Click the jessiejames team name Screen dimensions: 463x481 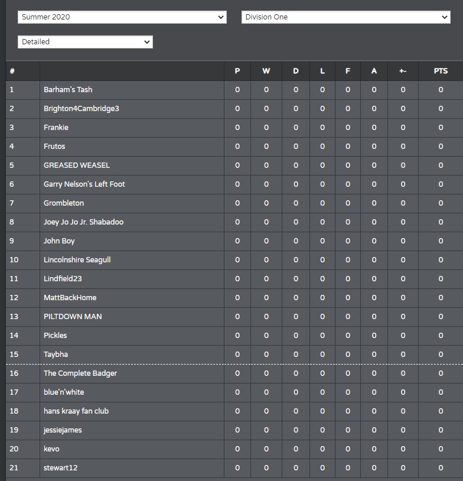63,430
